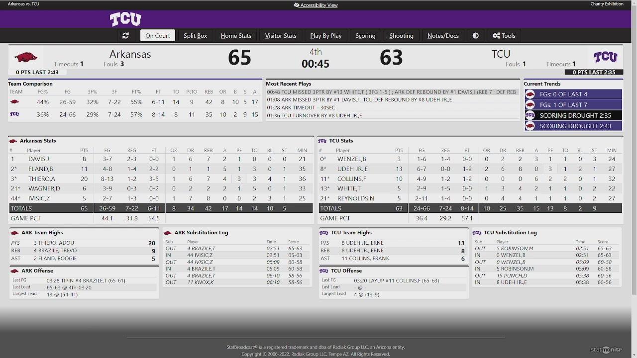The image size is (637, 358).
Task: Click '15 PUNCH,D' in TCU Substitution Log
Action: point(512,275)
